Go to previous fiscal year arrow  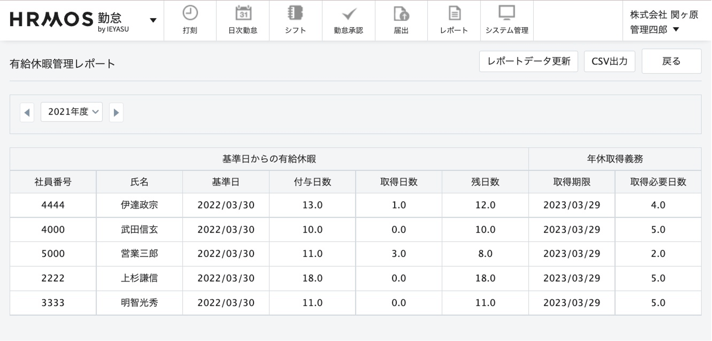pyautogui.click(x=27, y=113)
